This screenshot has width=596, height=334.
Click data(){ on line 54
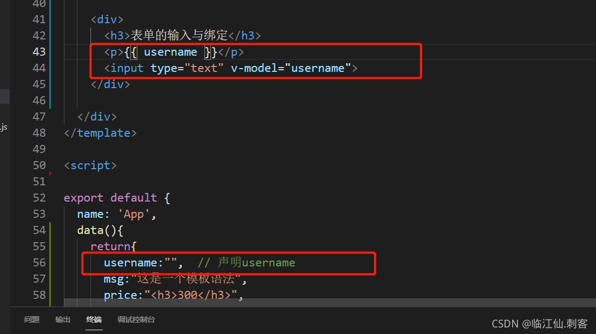(x=101, y=230)
